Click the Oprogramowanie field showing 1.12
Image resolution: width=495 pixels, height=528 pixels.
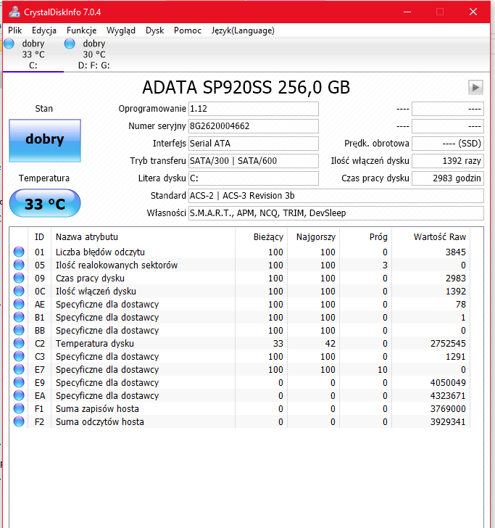[x=254, y=109]
